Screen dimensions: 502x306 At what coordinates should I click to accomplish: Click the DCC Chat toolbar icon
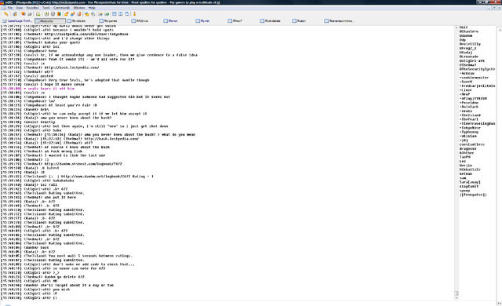click(73, 14)
